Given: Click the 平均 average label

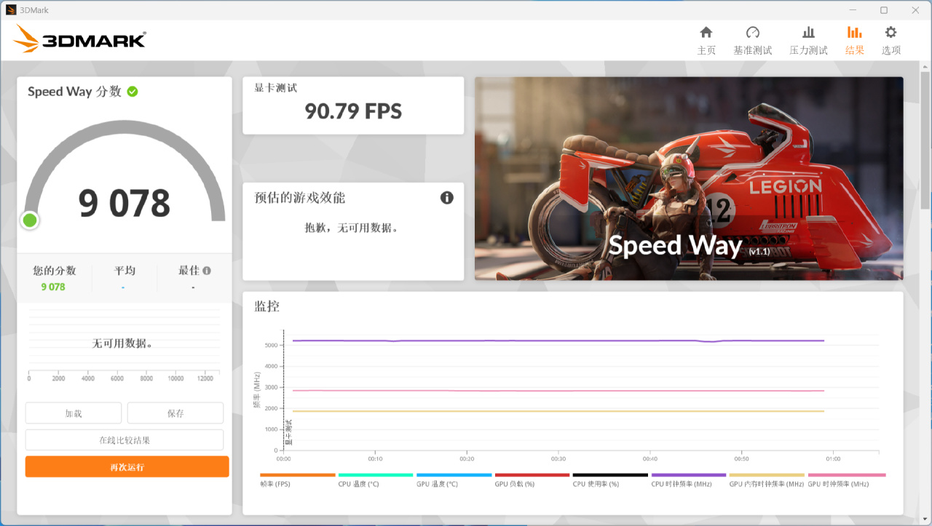Looking at the screenshot, I should pos(125,271).
